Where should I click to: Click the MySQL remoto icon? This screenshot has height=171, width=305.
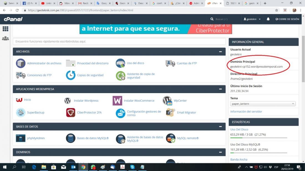(171, 138)
